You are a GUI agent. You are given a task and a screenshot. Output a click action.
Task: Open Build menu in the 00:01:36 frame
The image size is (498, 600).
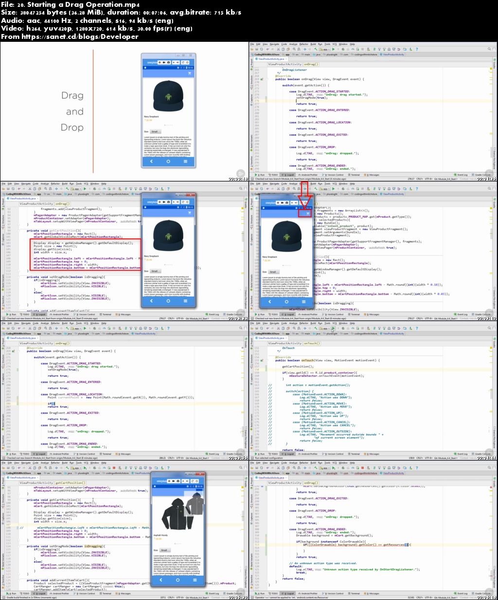click(x=313, y=44)
